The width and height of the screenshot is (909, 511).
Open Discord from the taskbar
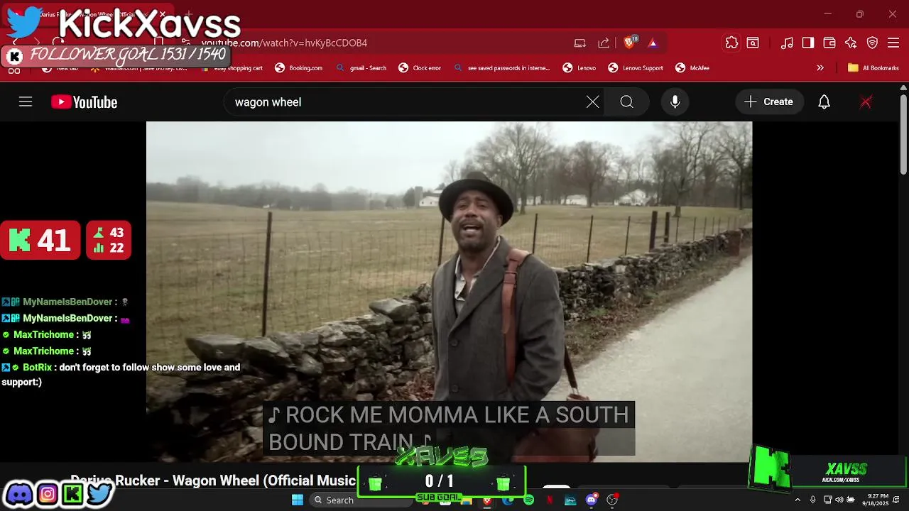[x=591, y=500]
